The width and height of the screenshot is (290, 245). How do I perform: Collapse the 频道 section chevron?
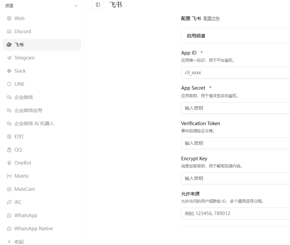[76, 6]
